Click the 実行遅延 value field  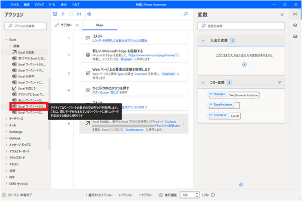(x=188, y=195)
